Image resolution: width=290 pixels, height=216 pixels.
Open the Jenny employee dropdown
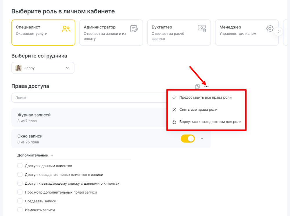click(x=43, y=68)
